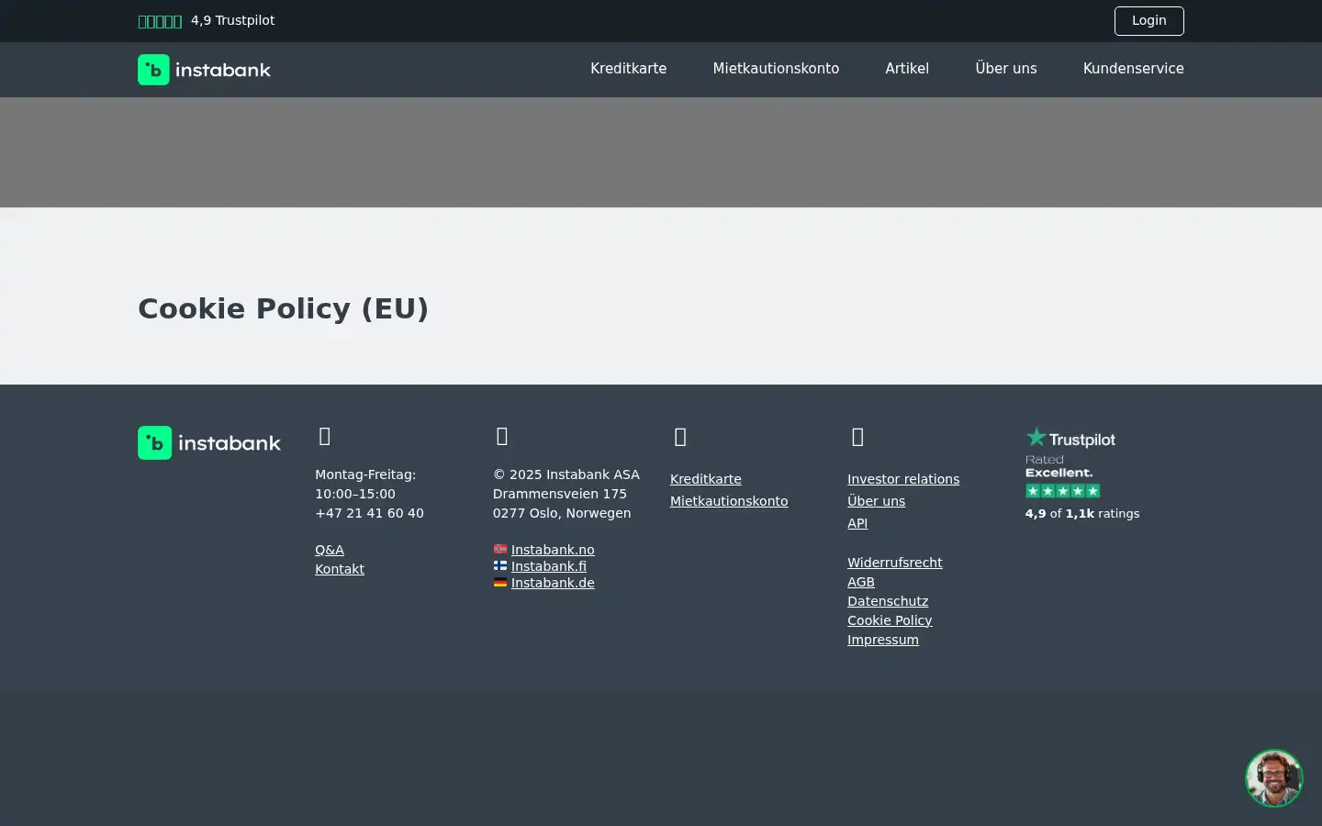
Task: Open Mietkautionskonto in the main navigation
Action: click(x=776, y=69)
